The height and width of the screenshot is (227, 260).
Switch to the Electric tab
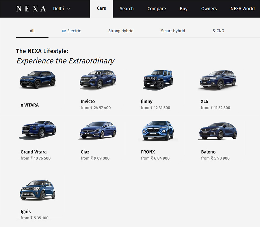tap(72, 31)
